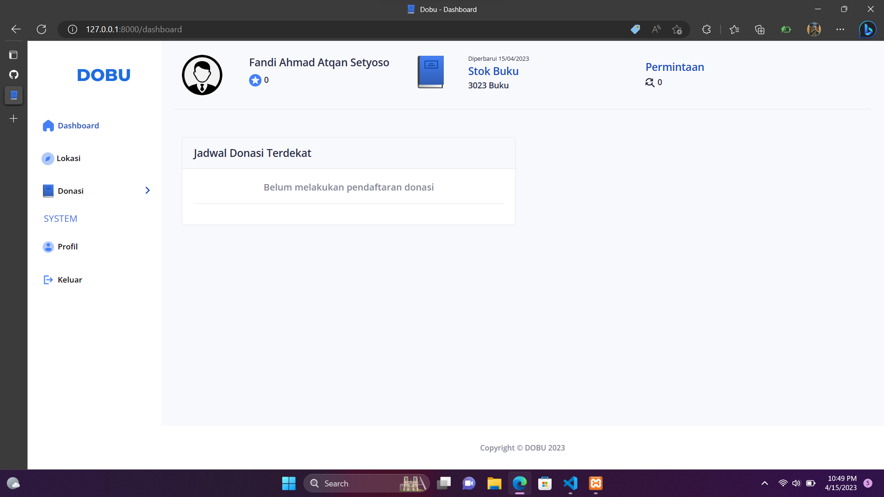Open the Stok Buku link
This screenshot has width=884, height=497.
click(493, 71)
